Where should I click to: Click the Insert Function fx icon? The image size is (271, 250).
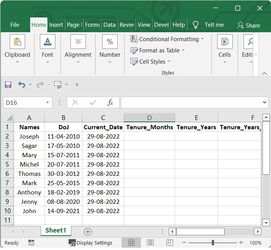110,102
